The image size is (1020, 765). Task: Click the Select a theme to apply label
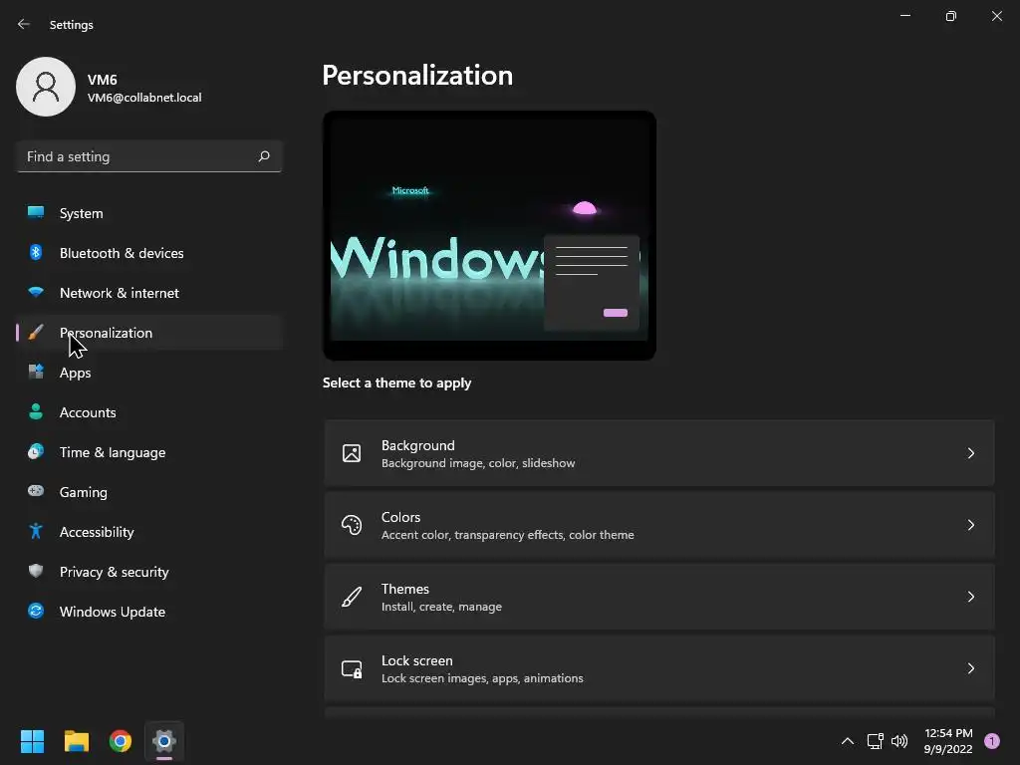tap(396, 382)
